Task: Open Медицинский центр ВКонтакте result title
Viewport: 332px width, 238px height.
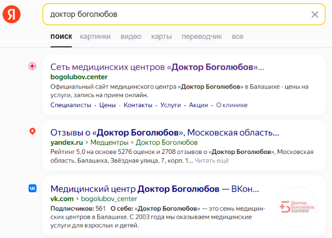Action: coord(155,189)
